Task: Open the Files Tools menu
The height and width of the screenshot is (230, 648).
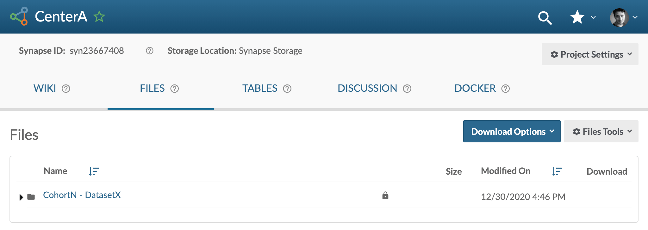Action: pyautogui.click(x=601, y=131)
